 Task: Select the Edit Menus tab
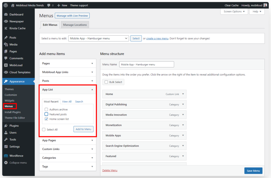point(50,25)
